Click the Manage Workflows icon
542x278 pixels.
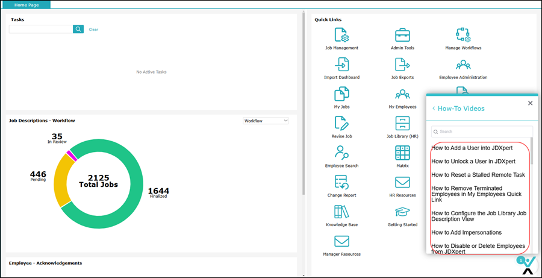point(463,35)
